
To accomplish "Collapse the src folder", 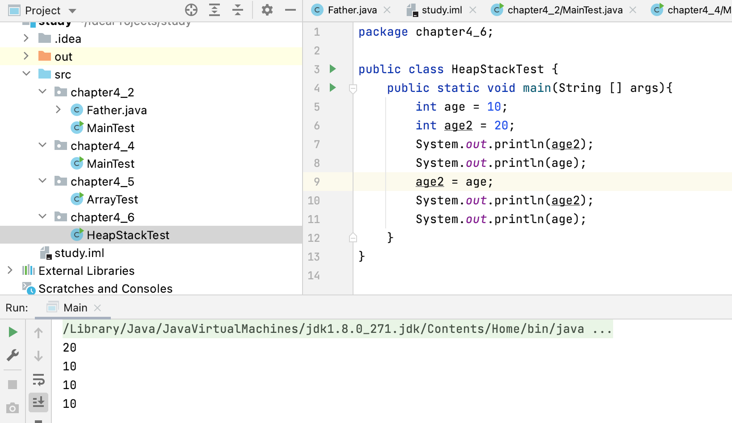I will (26, 74).
